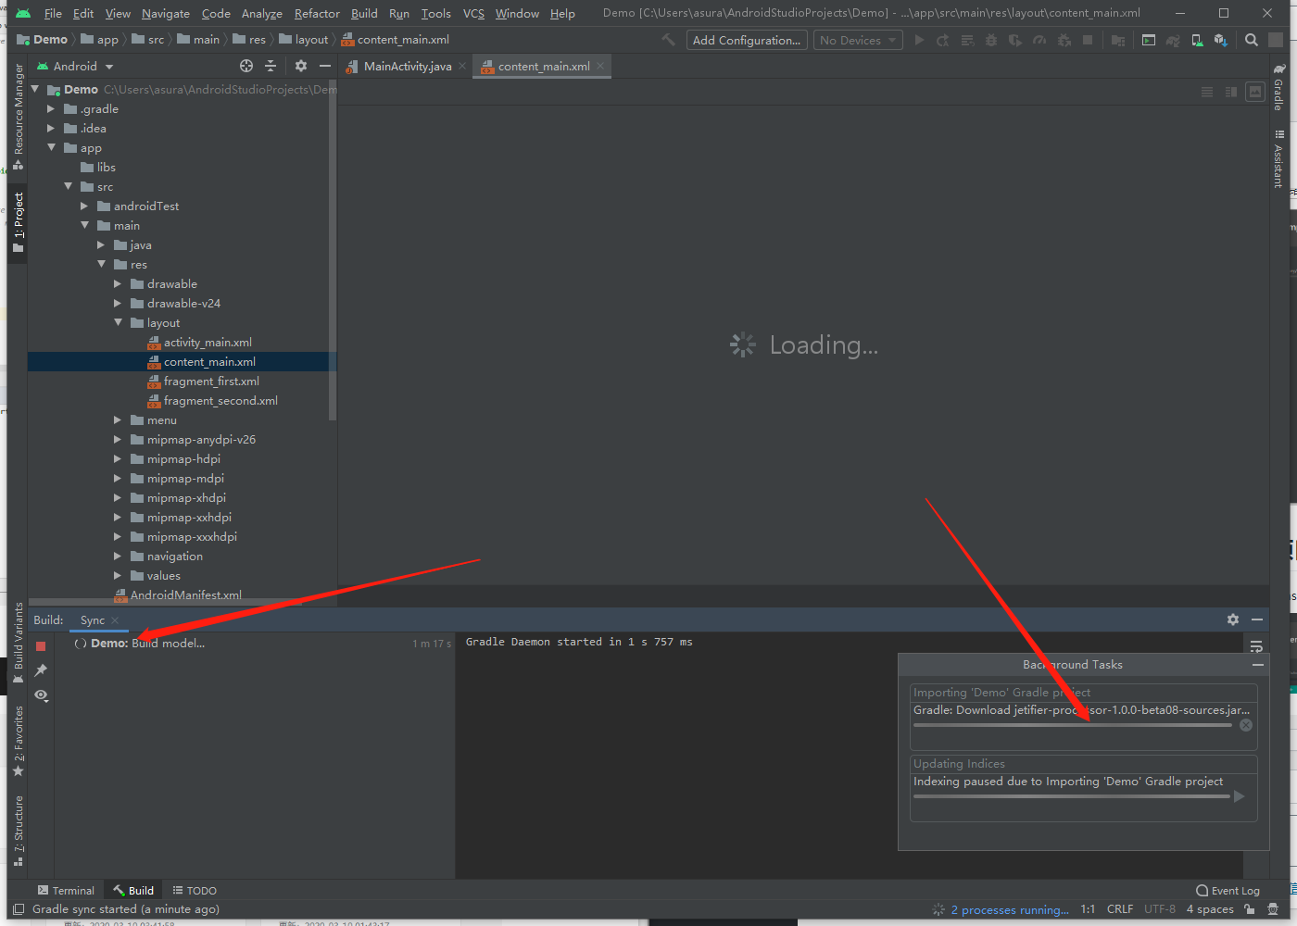Click the pin tab icon in Build panel
This screenshot has width=1297, height=926.
tap(41, 670)
